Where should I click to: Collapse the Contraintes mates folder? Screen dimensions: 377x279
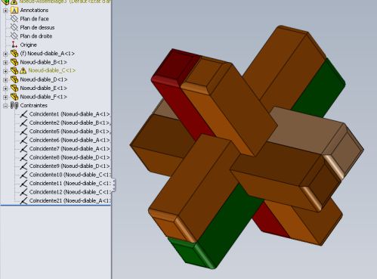tap(5, 106)
